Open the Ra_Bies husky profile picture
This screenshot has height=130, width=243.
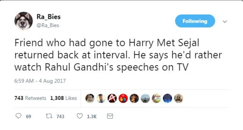(24, 21)
